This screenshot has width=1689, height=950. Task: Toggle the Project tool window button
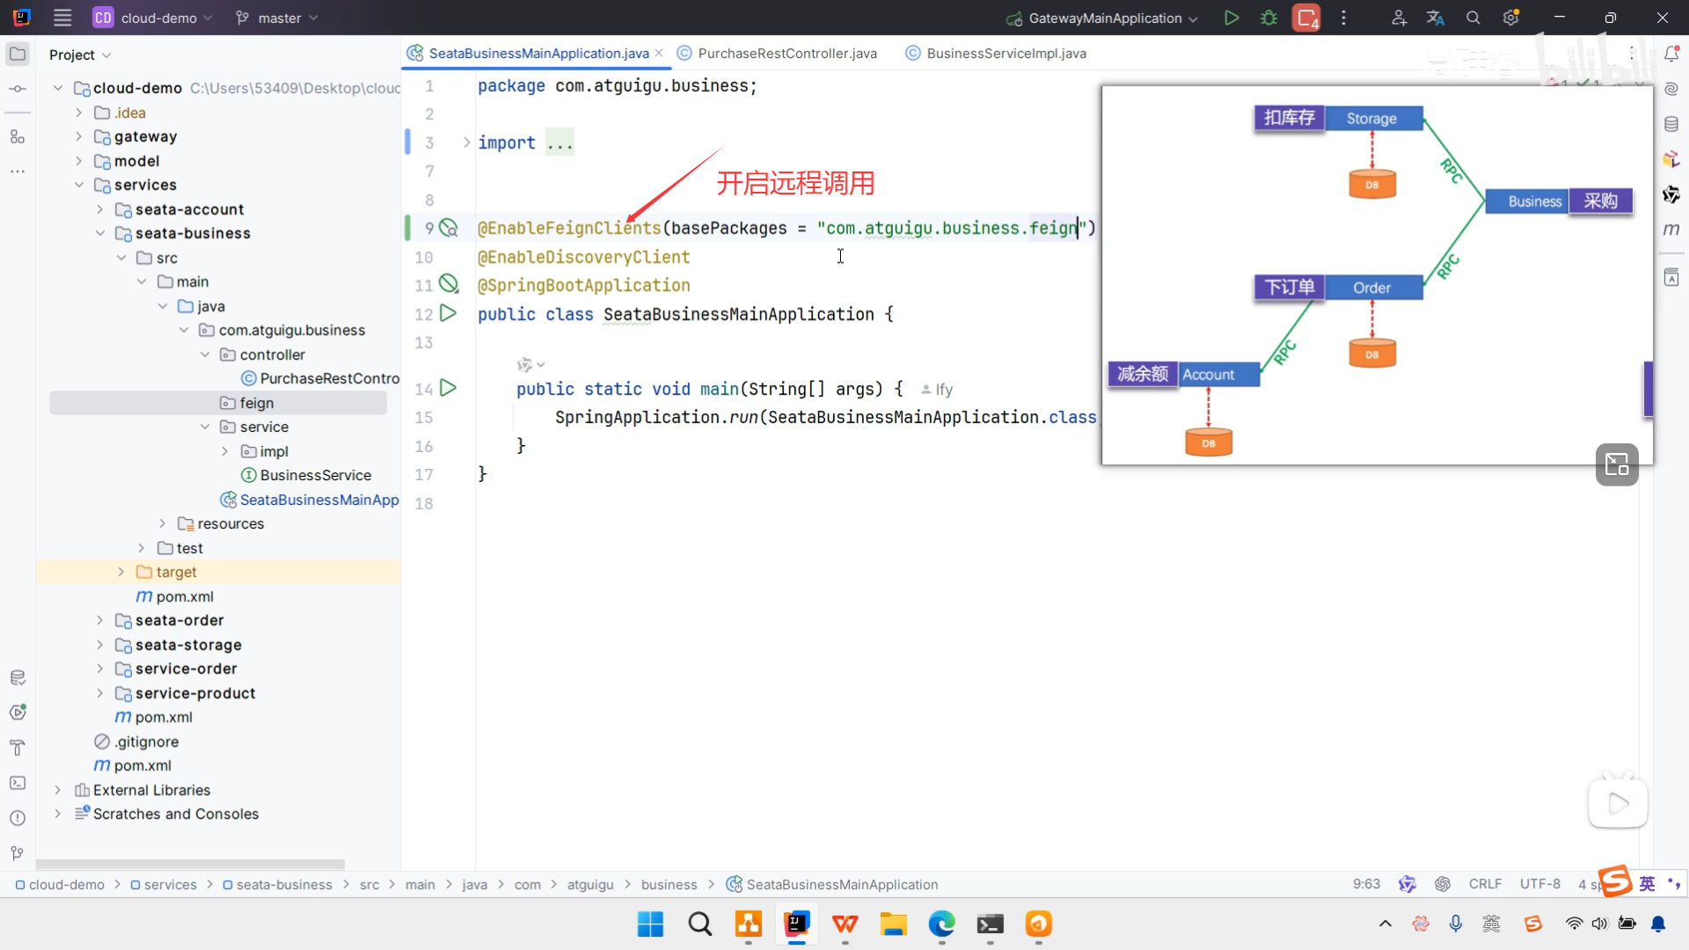[17, 55]
